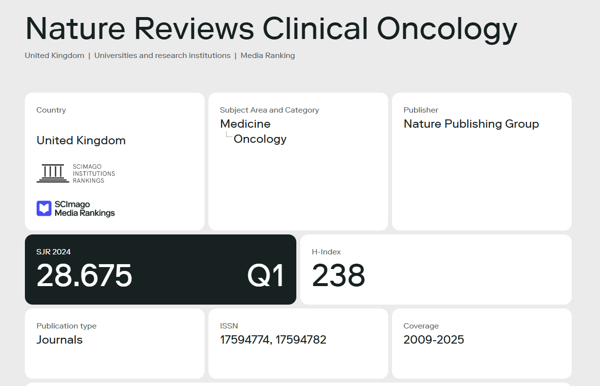
Task: Click the purple SCImago Media Rankings book icon
Action: 44,209
